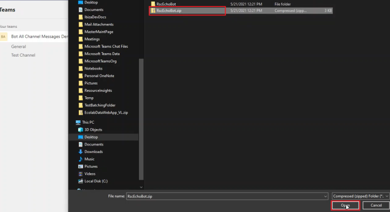Click the navigation pane scroll down arrow
Viewport: 390px width, 212px height.
[x=141, y=187]
